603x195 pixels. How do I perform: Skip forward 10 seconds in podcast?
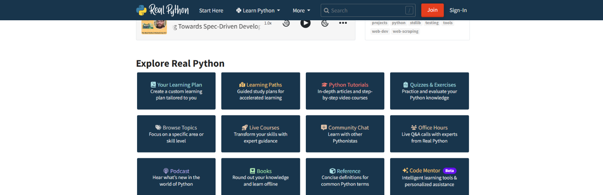click(x=325, y=23)
